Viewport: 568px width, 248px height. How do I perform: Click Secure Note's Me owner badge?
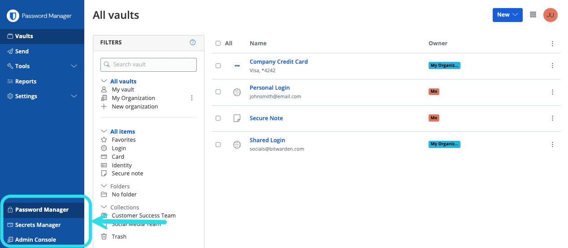[x=434, y=118]
